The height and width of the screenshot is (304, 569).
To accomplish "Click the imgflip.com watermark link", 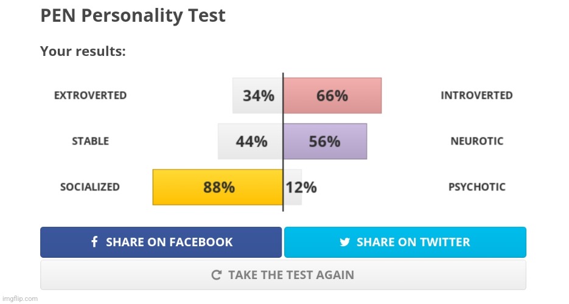I will pyautogui.click(x=19, y=299).
